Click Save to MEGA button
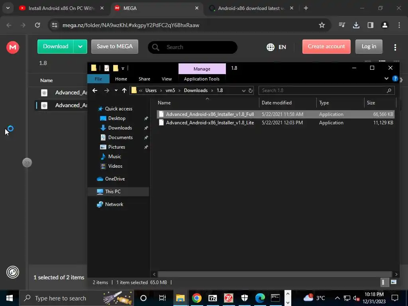This screenshot has width=408, height=306. pos(114,47)
